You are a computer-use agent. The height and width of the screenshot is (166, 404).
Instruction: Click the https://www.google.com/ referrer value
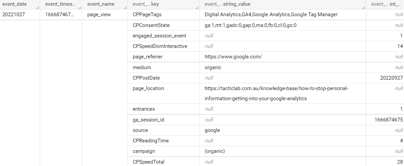(x=233, y=57)
